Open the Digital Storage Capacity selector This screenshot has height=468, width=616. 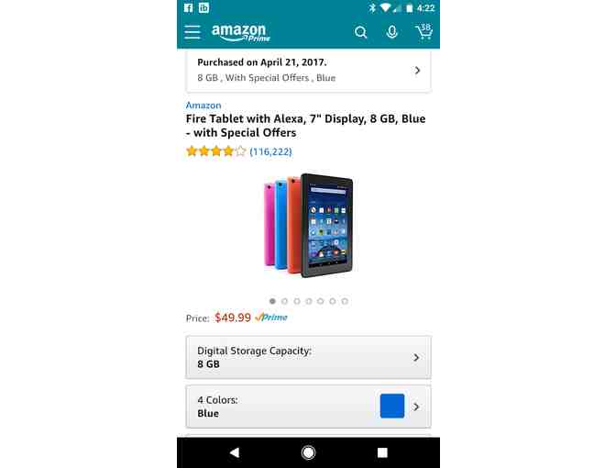[x=308, y=357]
